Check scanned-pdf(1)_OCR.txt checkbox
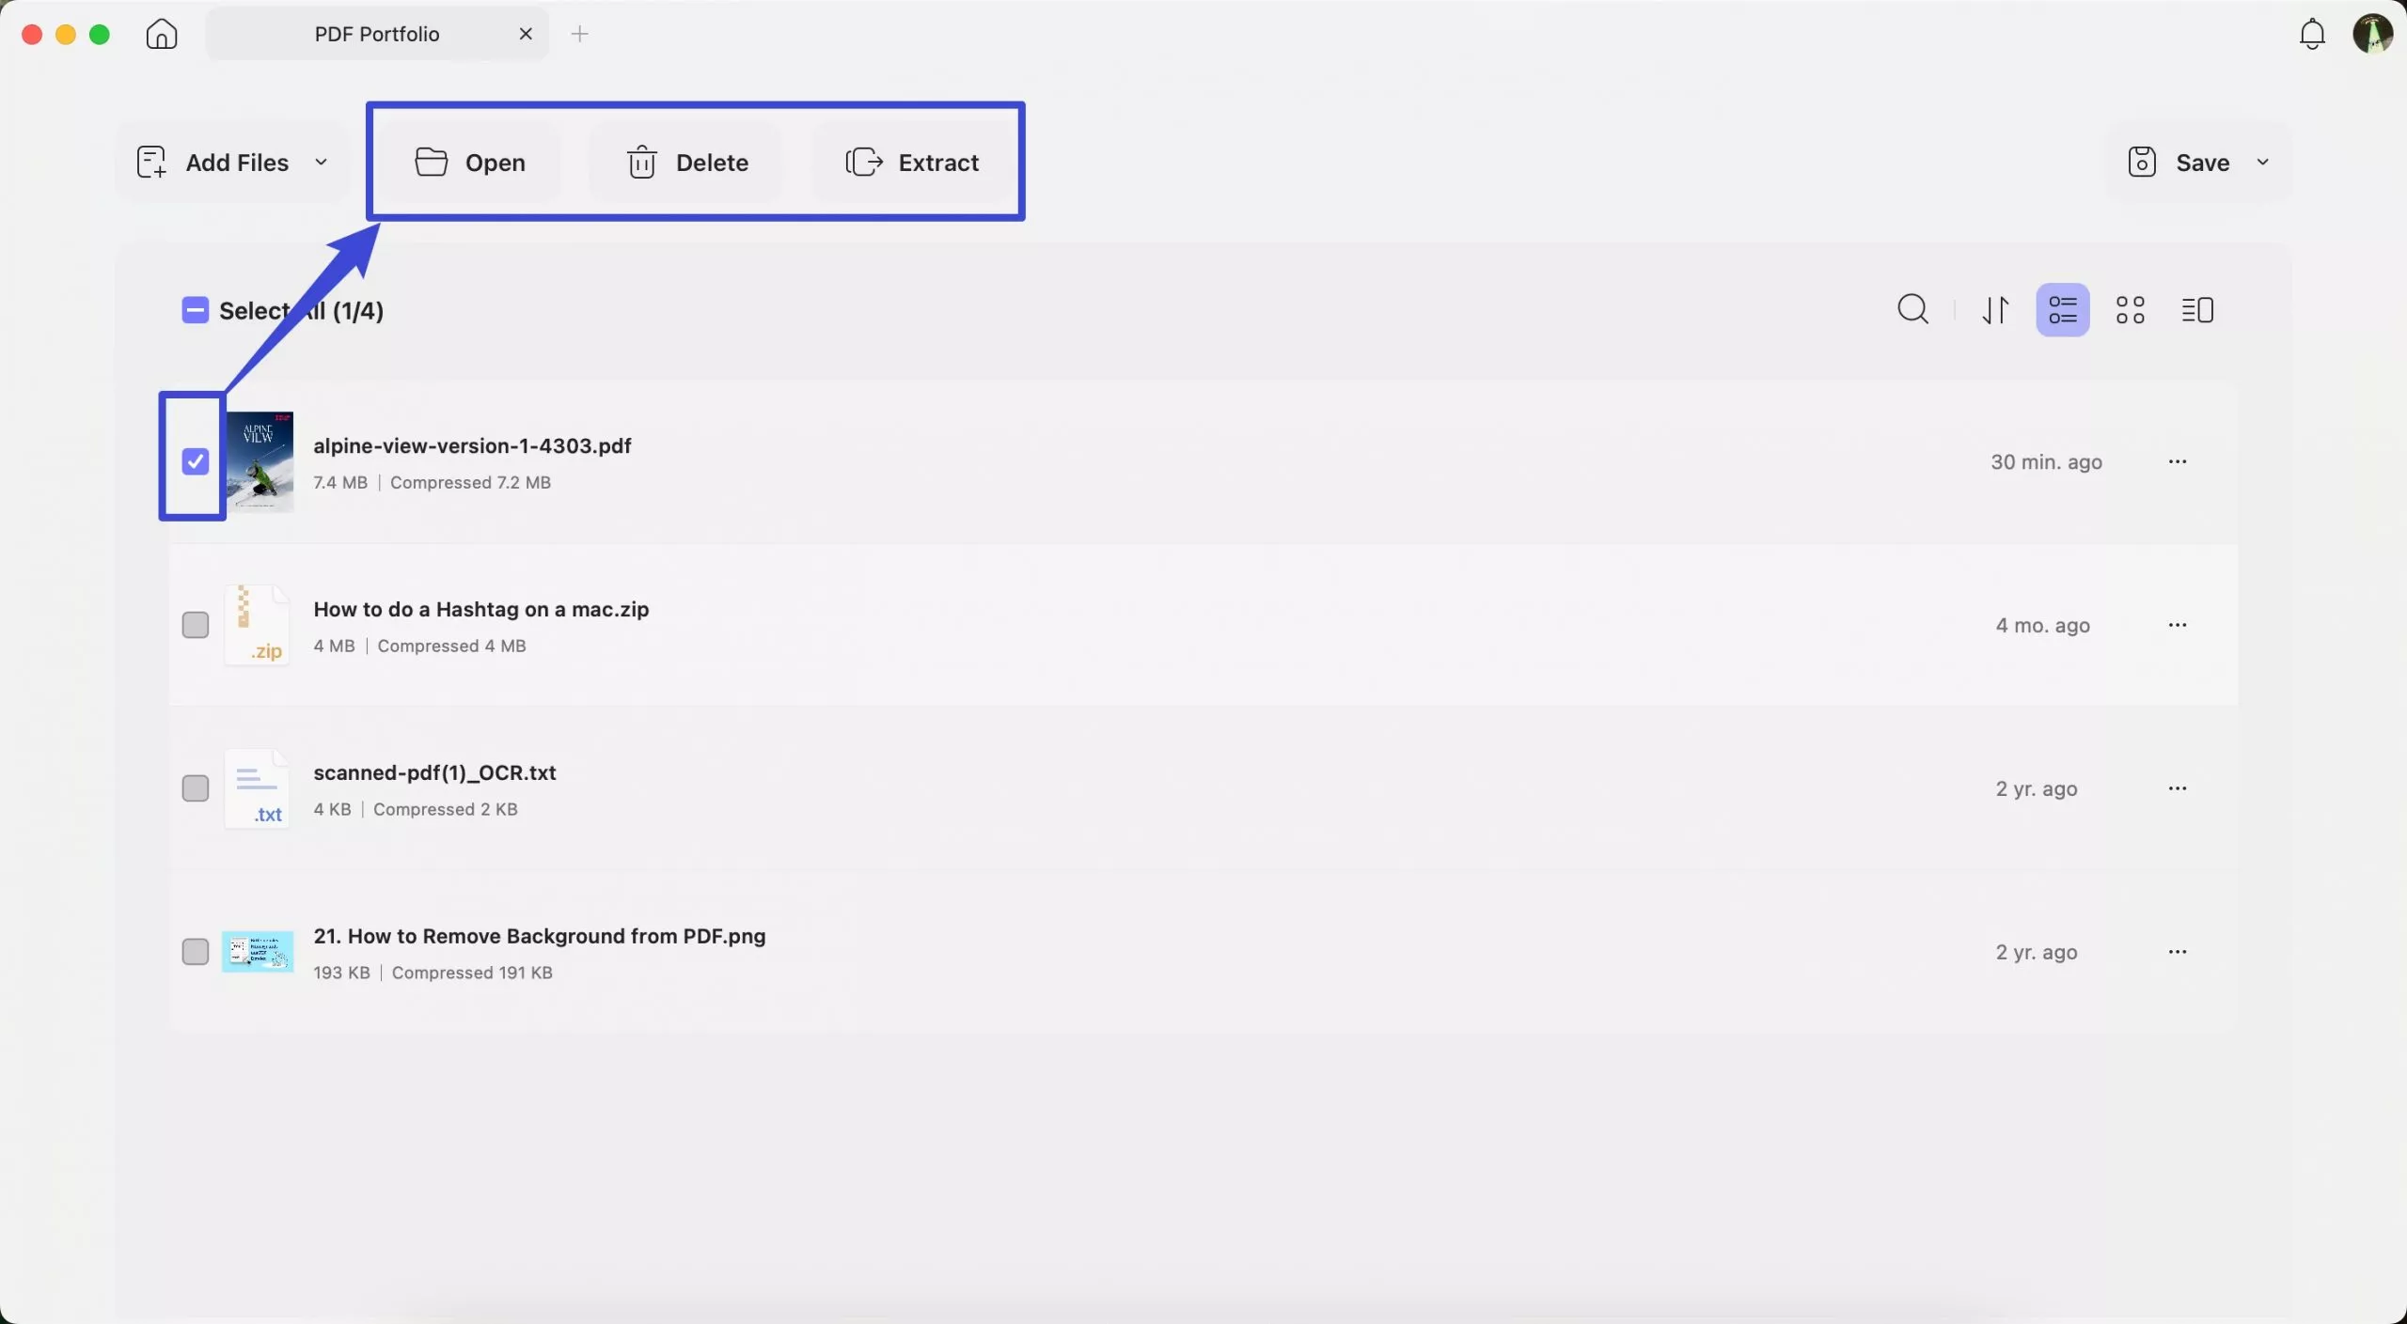 pyautogui.click(x=195, y=788)
